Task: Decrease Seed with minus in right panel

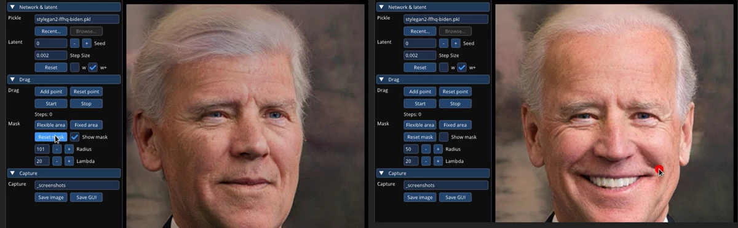Action: point(443,44)
